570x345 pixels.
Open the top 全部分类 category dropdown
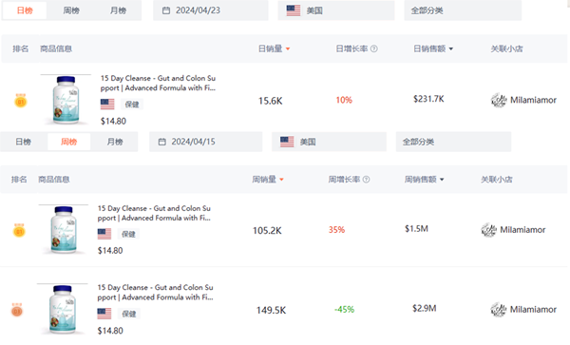(x=463, y=10)
